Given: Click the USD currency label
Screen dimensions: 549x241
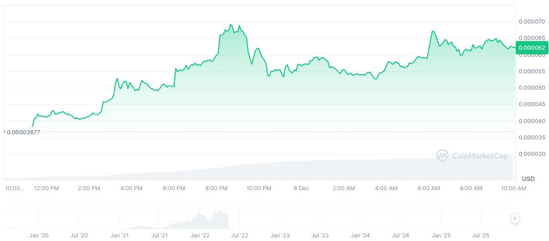Looking at the screenshot, I should (x=528, y=178).
